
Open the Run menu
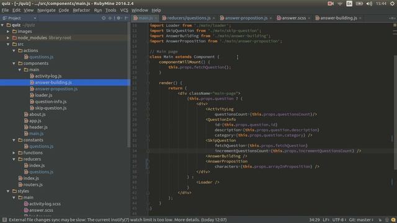(98, 10)
